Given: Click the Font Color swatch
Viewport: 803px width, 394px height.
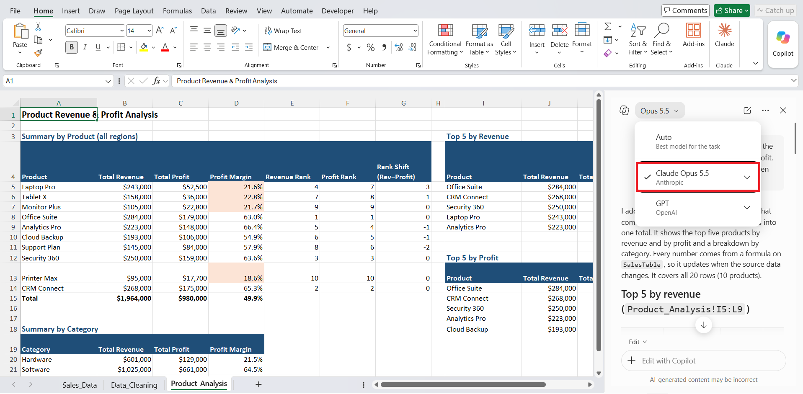Looking at the screenshot, I should click(165, 47).
